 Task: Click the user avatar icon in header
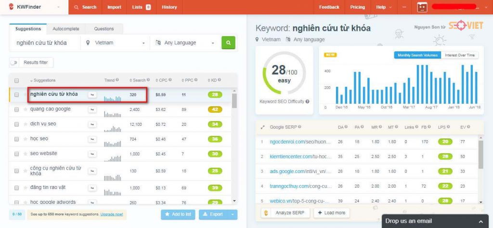point(422,7)
